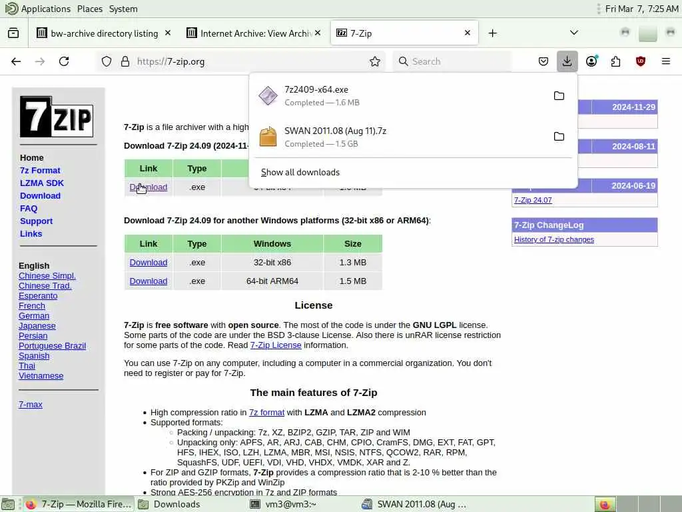Open Firefox View icon at tab bar start
The image size is (682, 512).
[x=13, y=33]
